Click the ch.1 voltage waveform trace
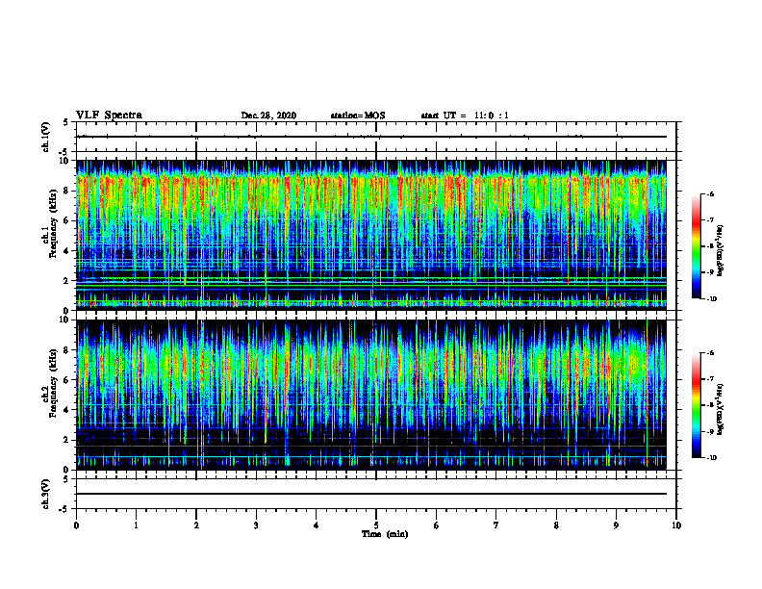Viewport: 762px width, 589px height. (x=371, y=137)
